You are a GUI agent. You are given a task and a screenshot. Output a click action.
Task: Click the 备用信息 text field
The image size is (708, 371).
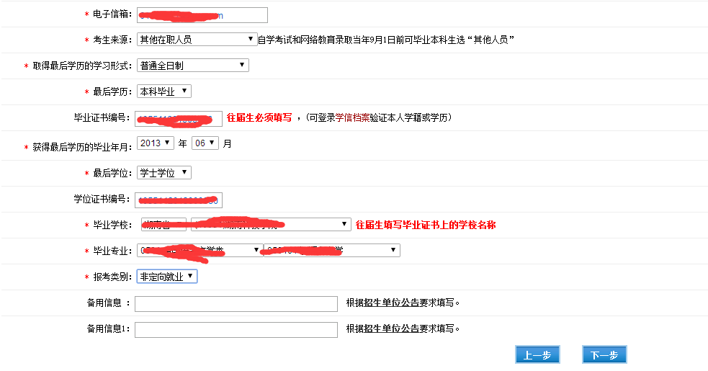pyautogui.click(x=236, y=304)
